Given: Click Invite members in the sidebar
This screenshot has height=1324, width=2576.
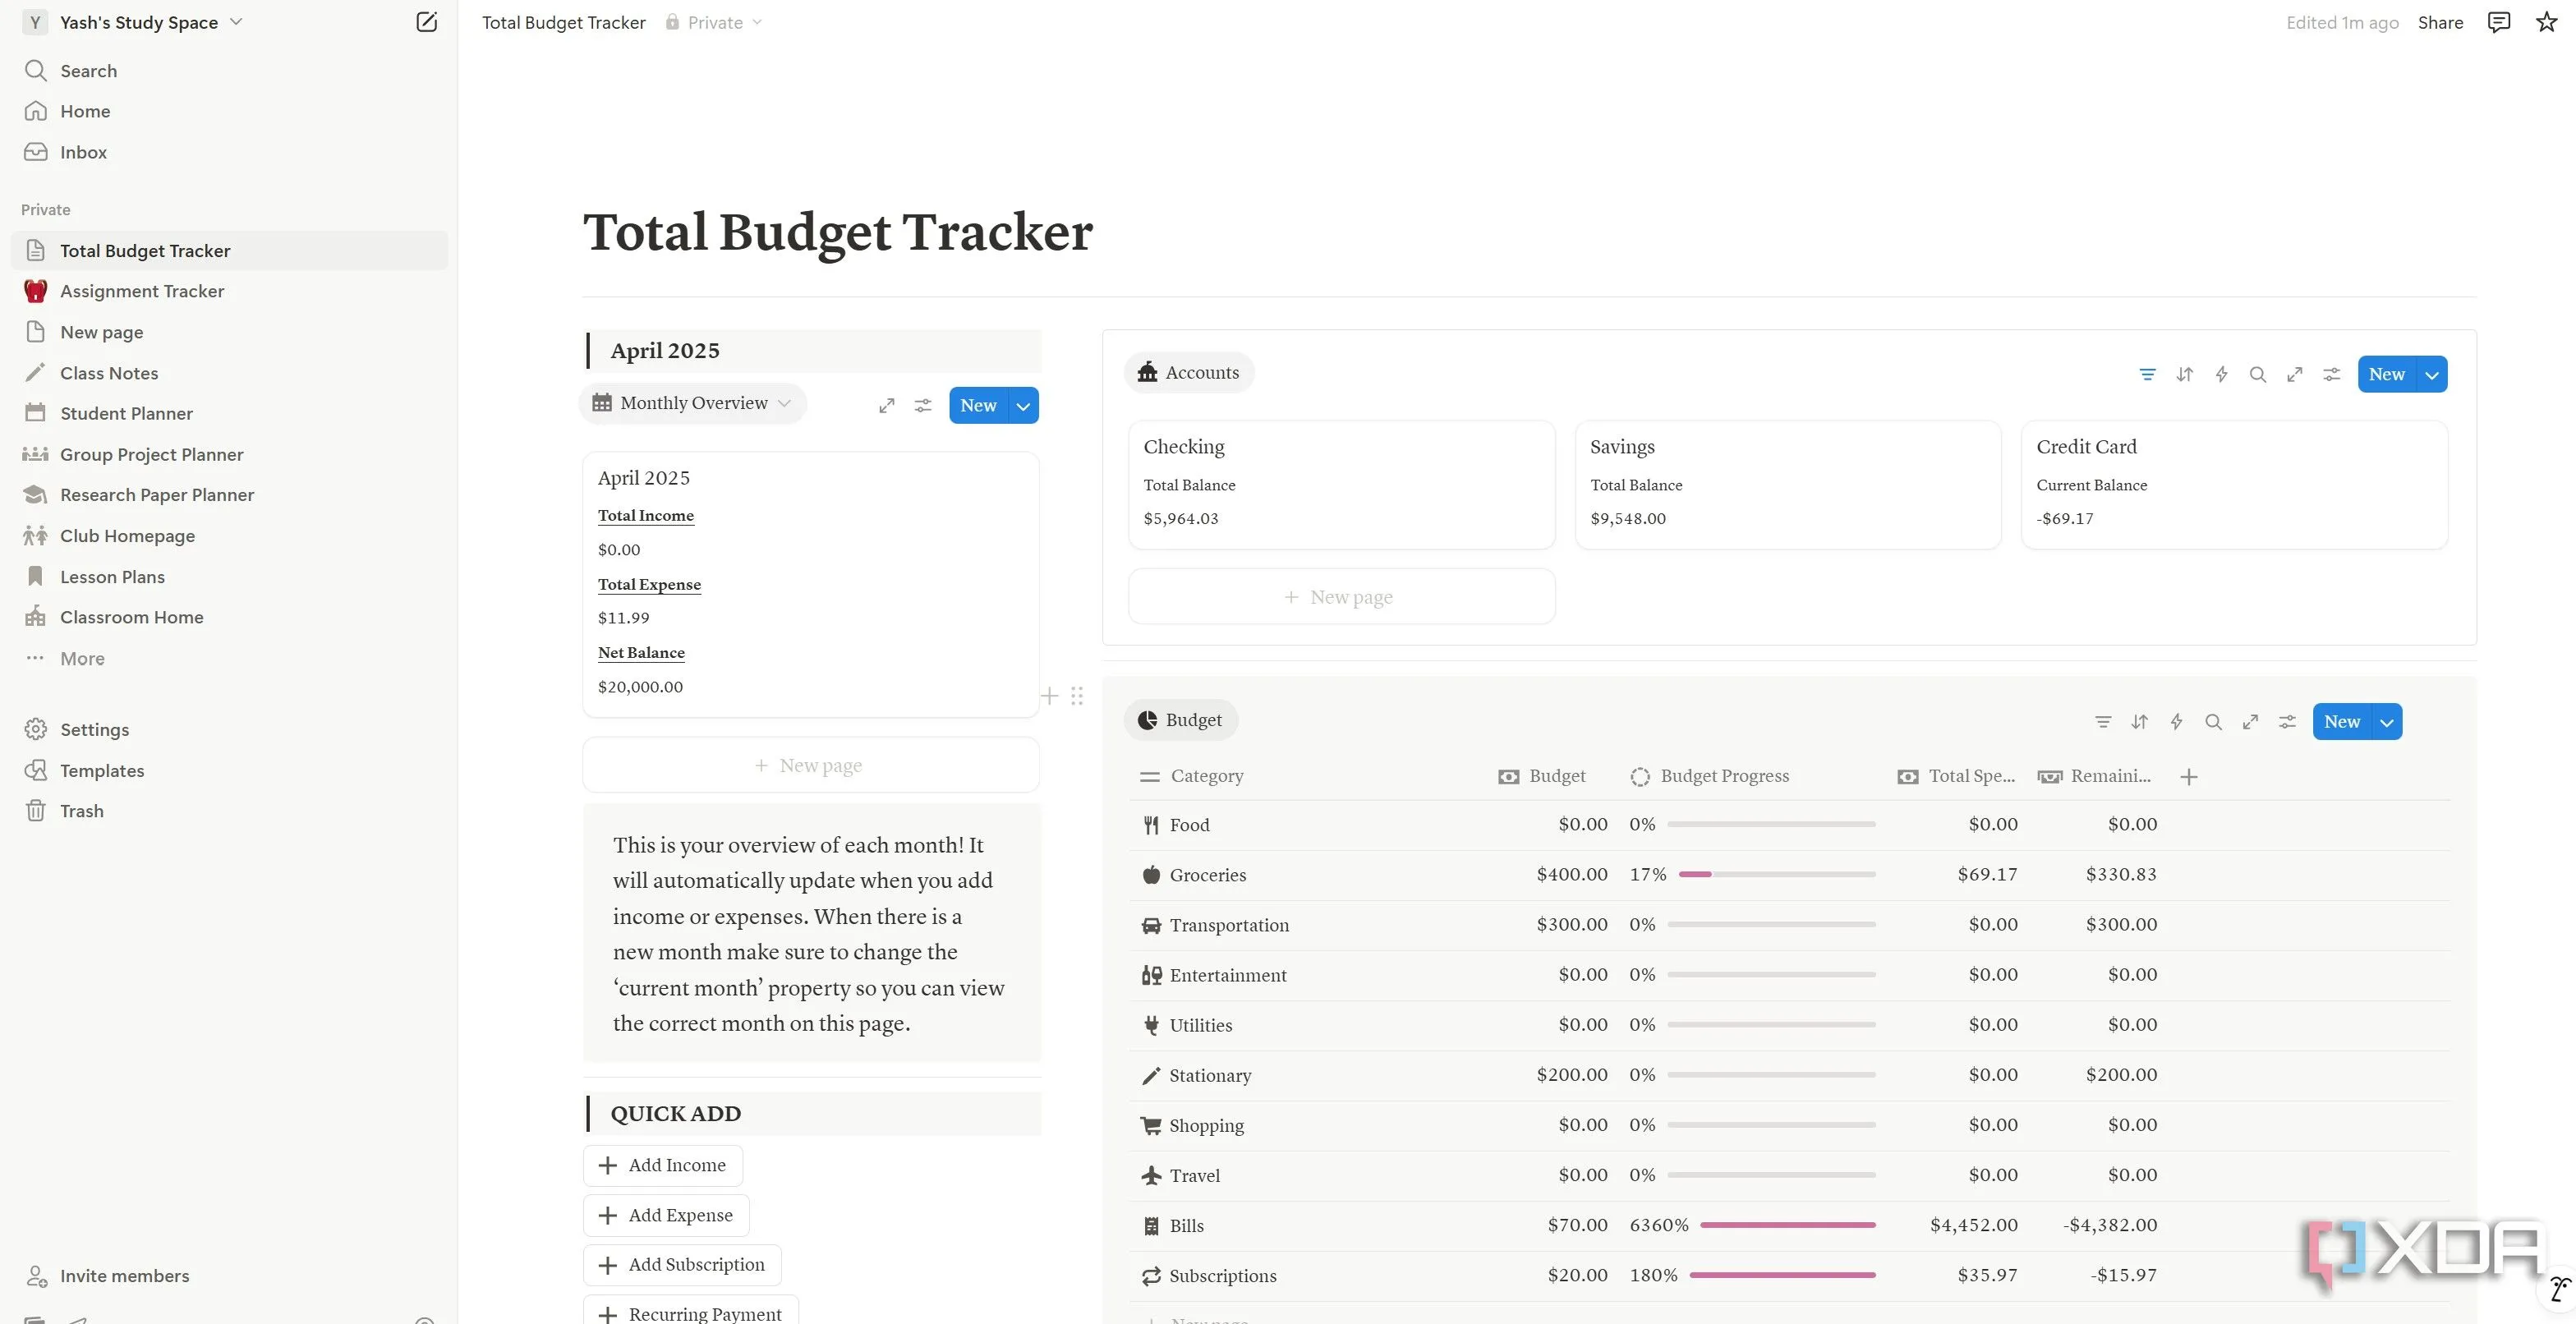Looking at the screenshot, I should click(230, 1276).
